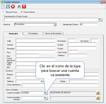This screenshot has width=106, height=104.
Task: Switch to the Proveedores tab
Action: (x=33, y=34)
